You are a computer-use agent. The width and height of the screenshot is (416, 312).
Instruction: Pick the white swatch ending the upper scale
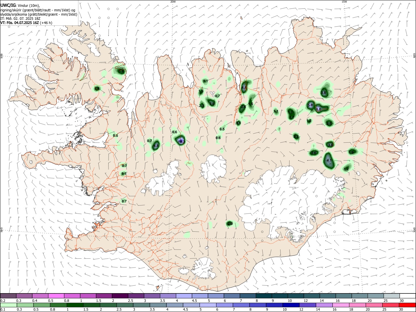click(x=408, y=296)
